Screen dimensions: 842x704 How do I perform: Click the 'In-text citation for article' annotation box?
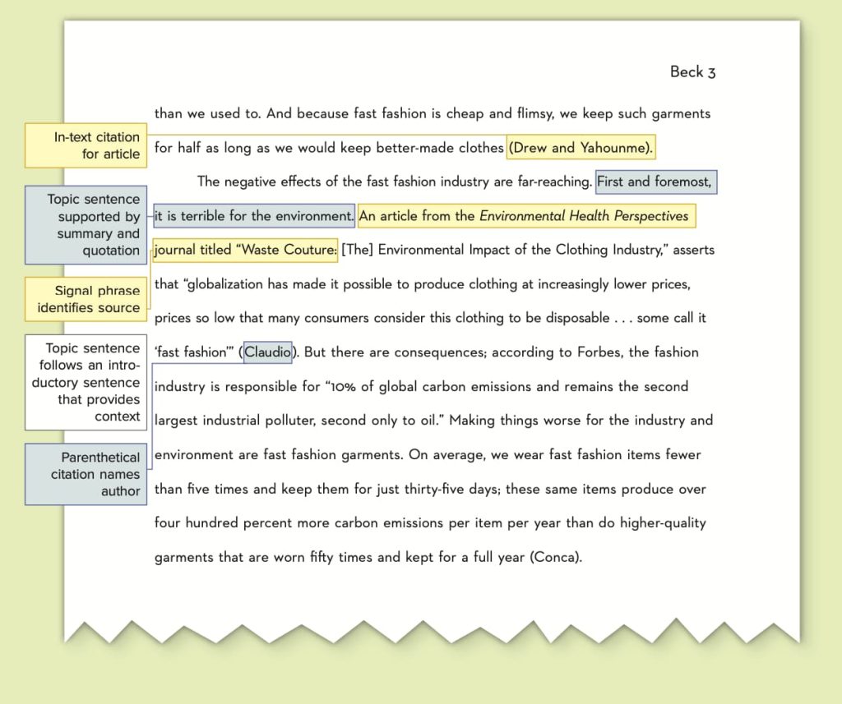pyautogui.click(x=86, y=145)
